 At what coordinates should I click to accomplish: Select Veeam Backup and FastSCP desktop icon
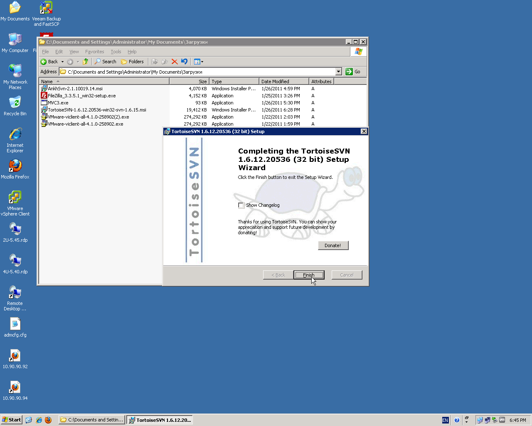tap(47, 14)
